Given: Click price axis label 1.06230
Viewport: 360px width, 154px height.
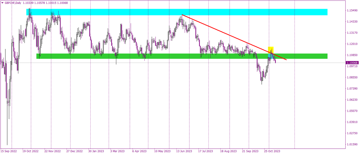Looking at the screenshot, I should [352, 100].
